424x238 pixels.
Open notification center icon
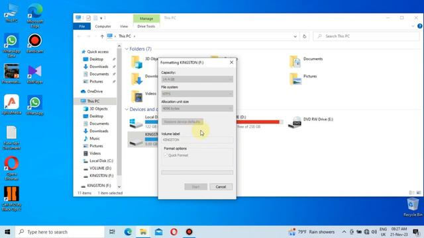416,232
